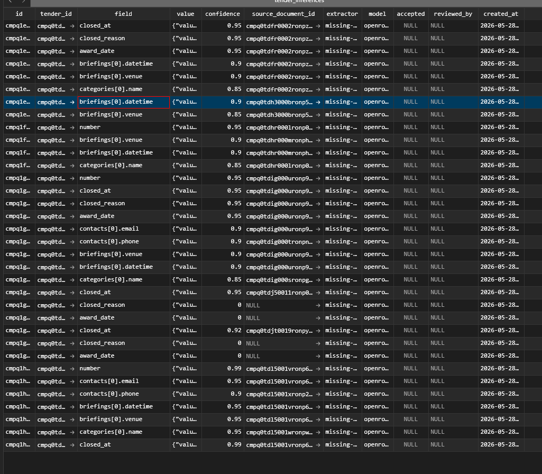This screenshot has width=542, height=474.
Task: Select the model cell in the cmpq0tdig000tronpn row
Action: [377, 242]
